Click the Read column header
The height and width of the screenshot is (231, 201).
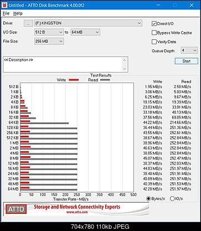[x=186, y=81]
